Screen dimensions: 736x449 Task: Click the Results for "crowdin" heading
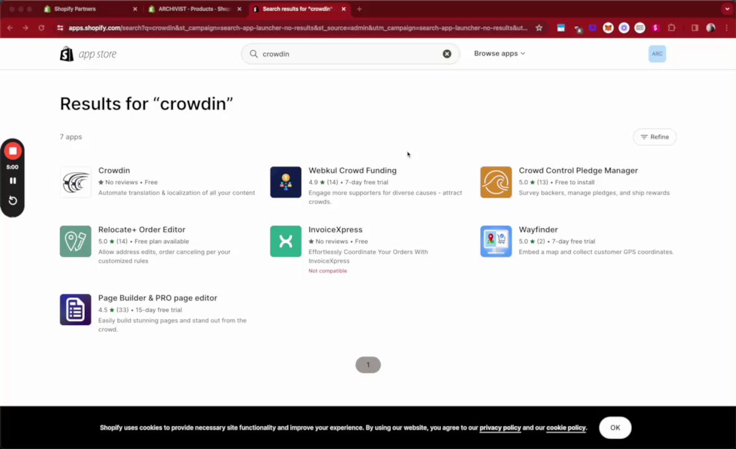tap(147, 104)
